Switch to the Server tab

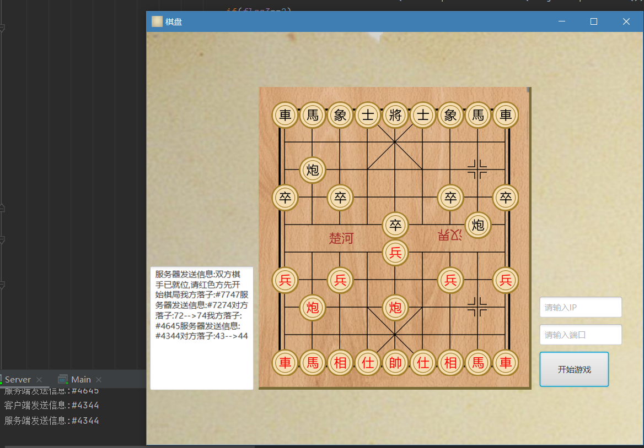17,379
